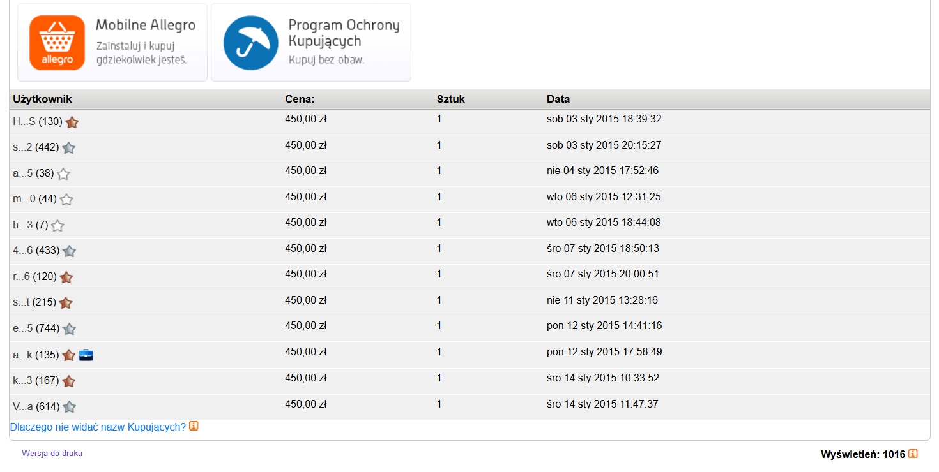
Task: Click the 'Wyświetleń: 1016' view counter text
Action: [x=863, y=455]
